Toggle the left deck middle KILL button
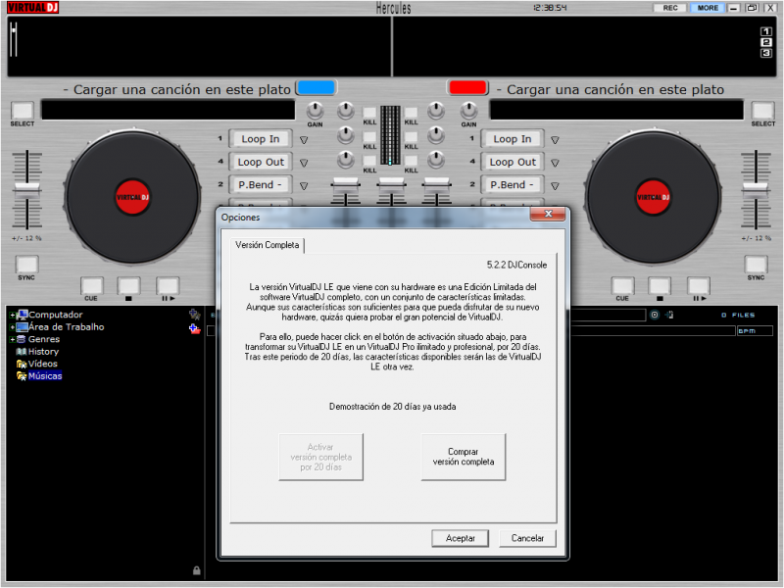Viewport: 784px width, 588px height. coord(369,137)
